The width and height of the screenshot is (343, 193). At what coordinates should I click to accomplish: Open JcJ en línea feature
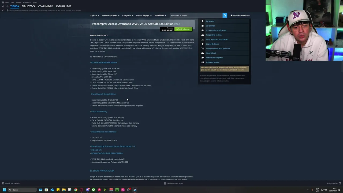pos(210,26)
